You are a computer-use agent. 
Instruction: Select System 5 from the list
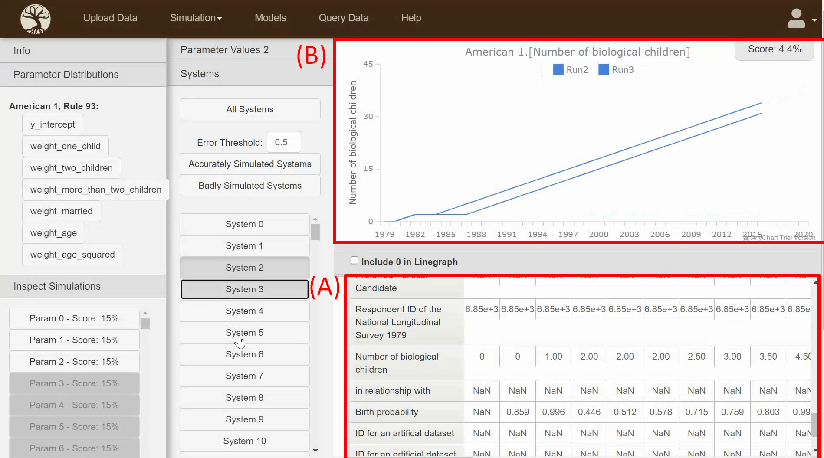(x=244, y=333)
